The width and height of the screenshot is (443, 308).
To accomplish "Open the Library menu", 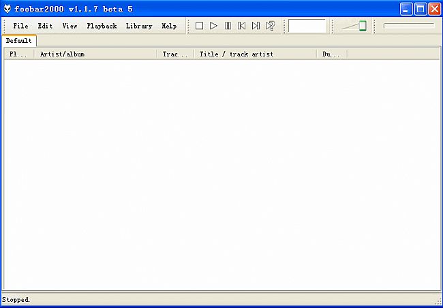I will [139, 26].
